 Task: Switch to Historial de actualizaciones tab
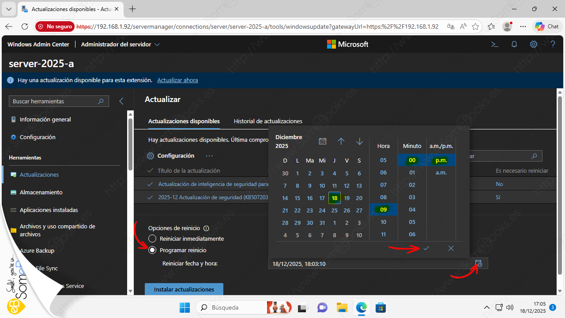click(268, 121)
